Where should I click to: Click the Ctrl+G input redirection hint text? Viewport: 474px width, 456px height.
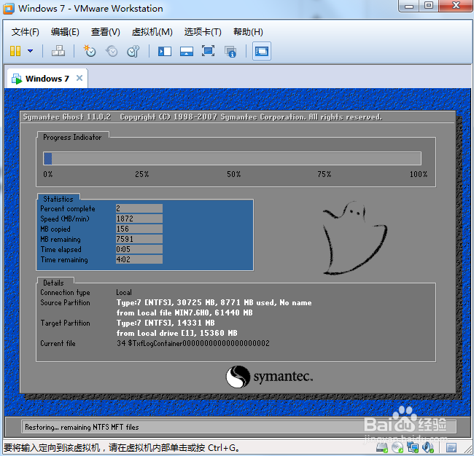coord(123,447)
